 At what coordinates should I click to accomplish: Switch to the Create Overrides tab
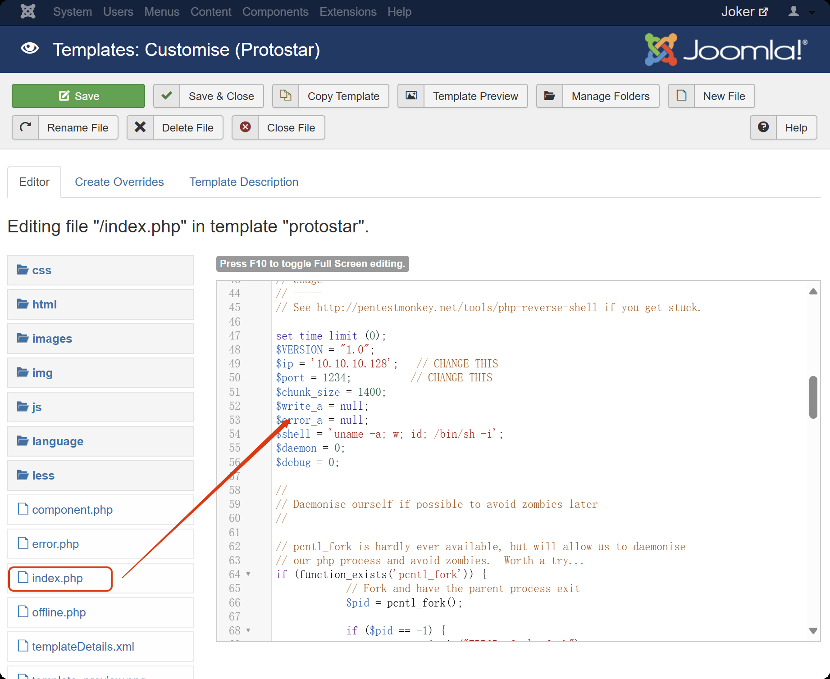coord(119,182)
